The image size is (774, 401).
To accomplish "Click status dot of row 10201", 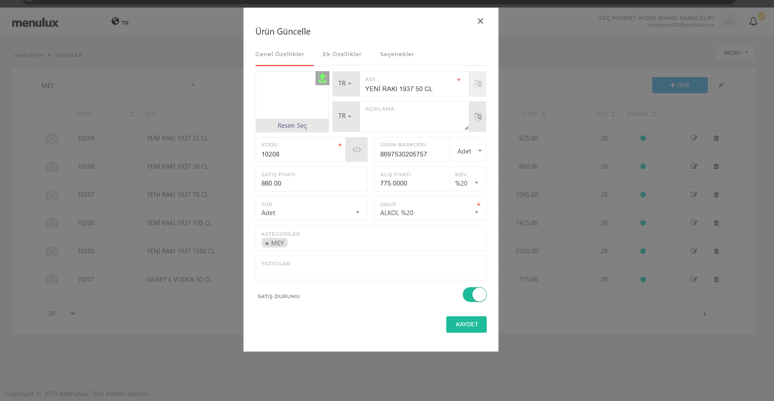I will pyautogui.click(x=643, y=280).
